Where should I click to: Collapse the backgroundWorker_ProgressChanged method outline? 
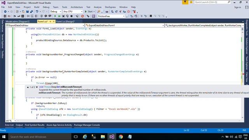pyautogui.click(x=14, y=54)
